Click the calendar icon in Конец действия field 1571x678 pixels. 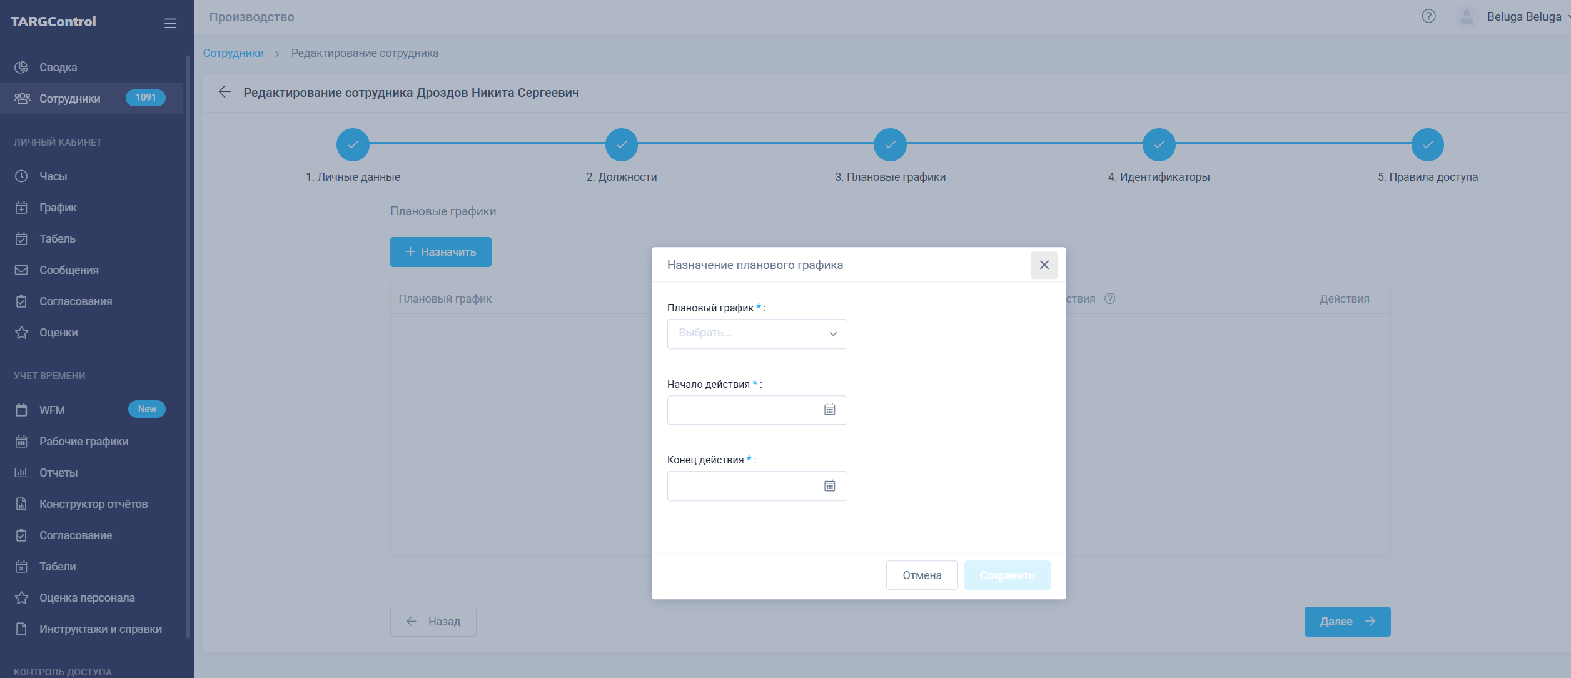coord(829,486)
